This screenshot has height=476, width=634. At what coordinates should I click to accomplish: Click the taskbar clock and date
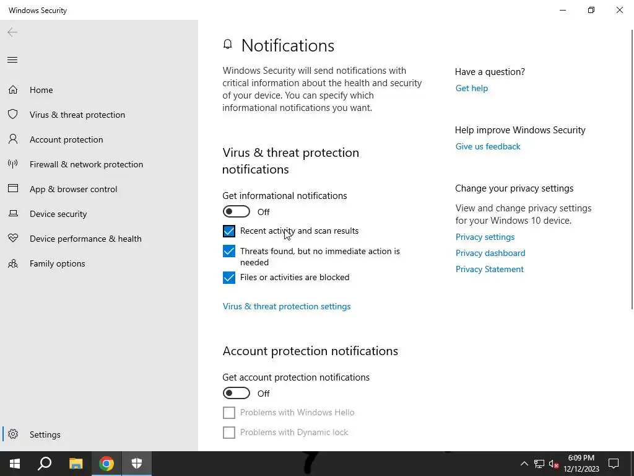[x=581, y=464]
